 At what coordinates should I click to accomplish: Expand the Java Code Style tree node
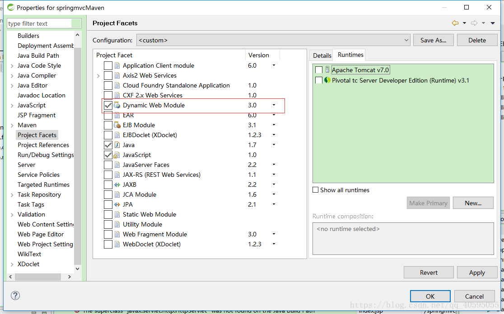[12, 66]
